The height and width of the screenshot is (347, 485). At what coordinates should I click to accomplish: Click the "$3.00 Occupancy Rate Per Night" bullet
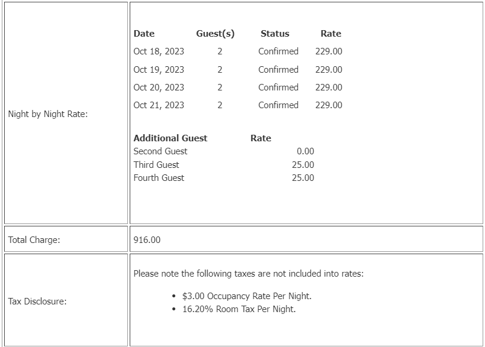tap(247, 296)
